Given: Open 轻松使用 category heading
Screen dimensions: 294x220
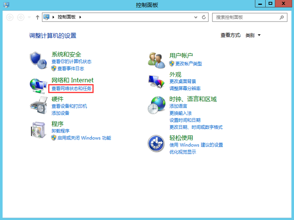Looking at the screenshot, I should click(181, 138).
